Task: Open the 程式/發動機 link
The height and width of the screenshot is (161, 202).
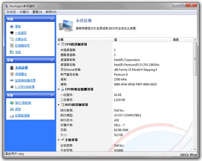Action: (23, 103)
